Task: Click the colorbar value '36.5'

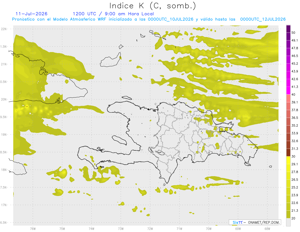Action: (295, 118)
